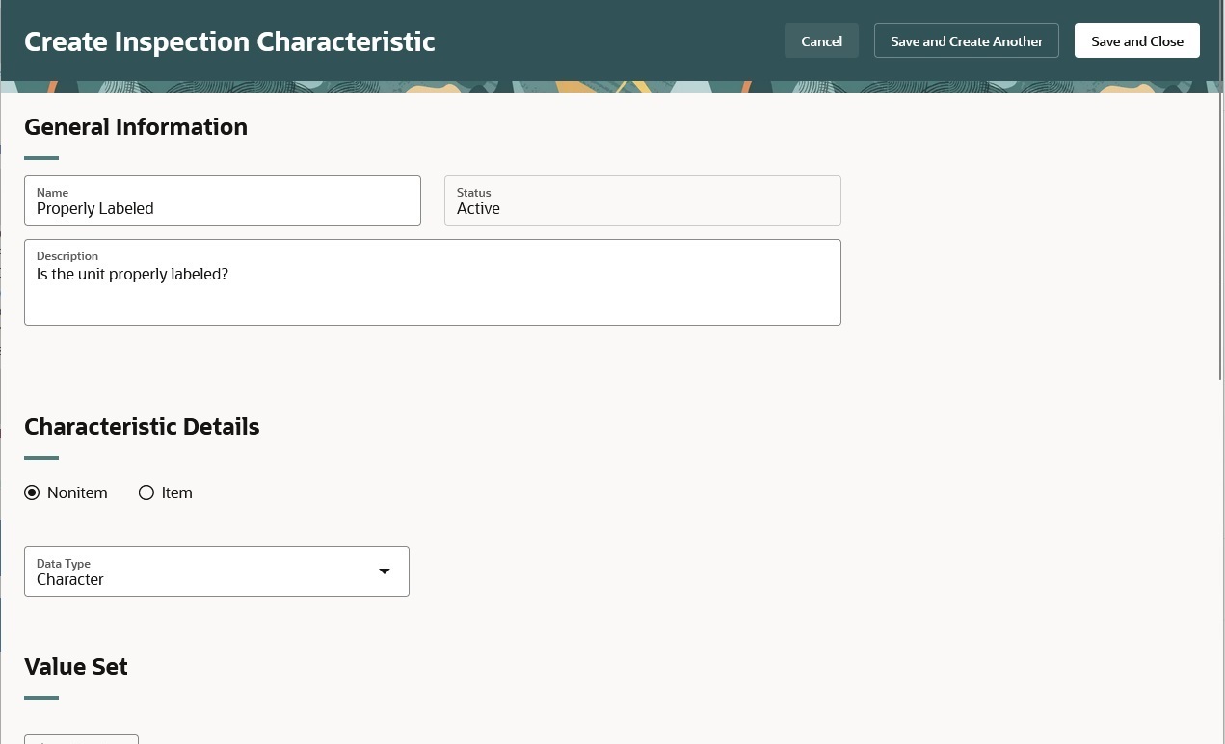Click the Cancel button
Image resolution: width=1225 pixels, height=744 pixels.
pyautogui.click(x=821, y=40)
